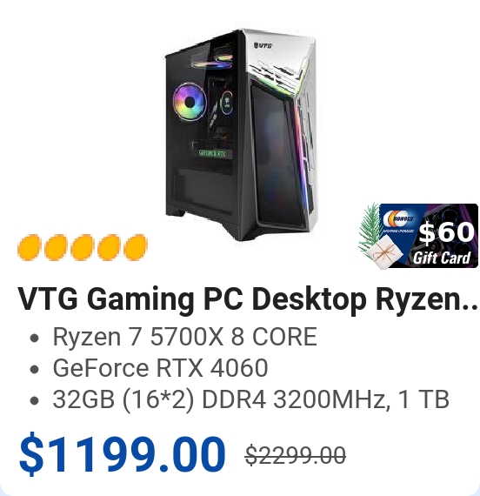Select the first rating egg icon

[x=29, y=247]
